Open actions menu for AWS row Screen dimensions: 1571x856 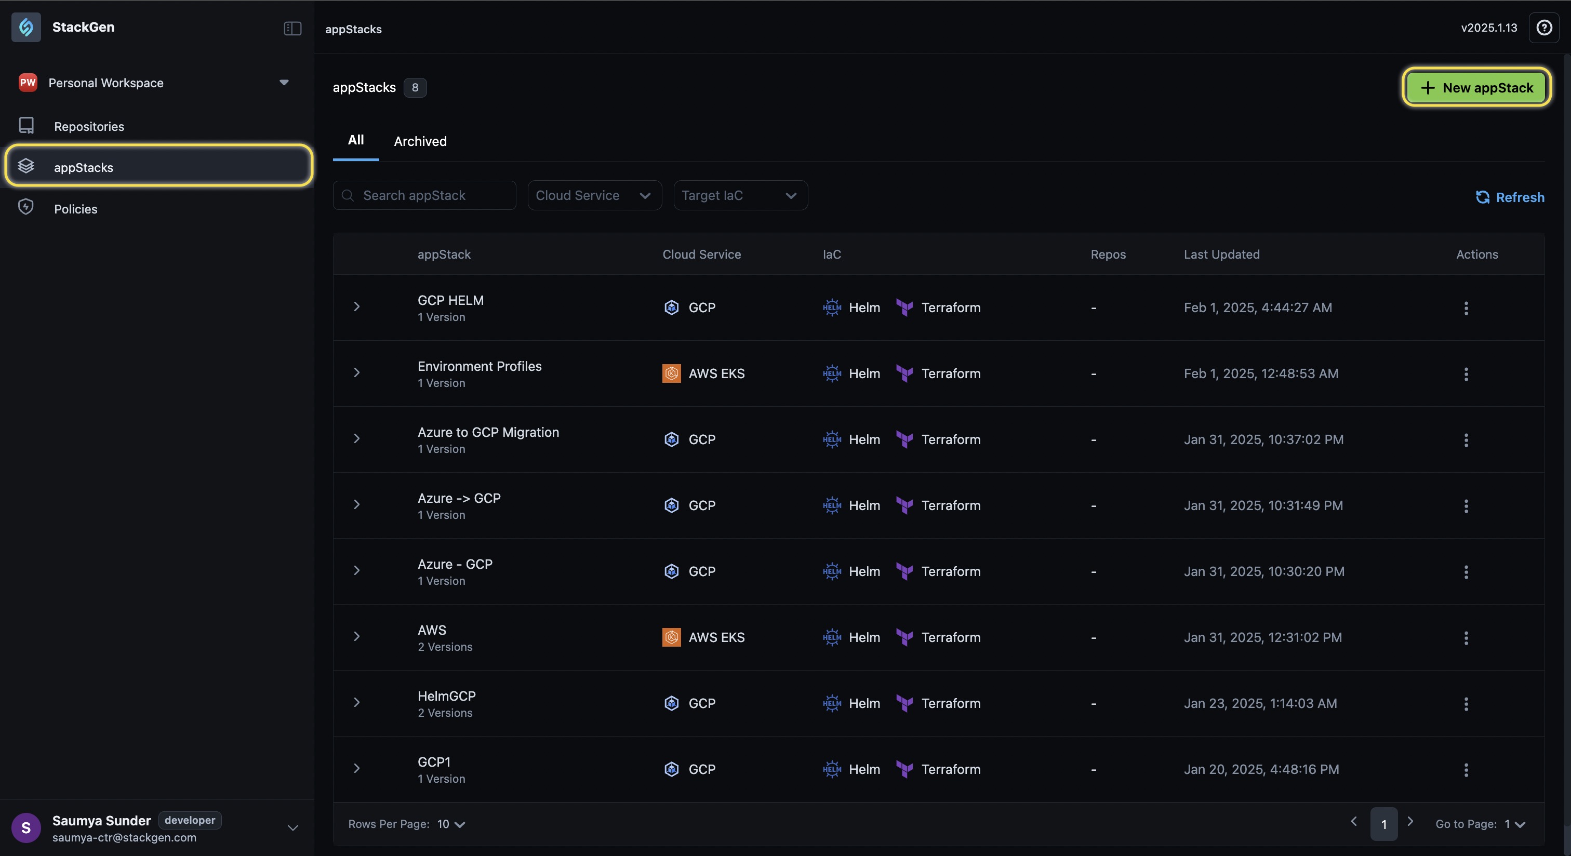[x=1466, y=638]
